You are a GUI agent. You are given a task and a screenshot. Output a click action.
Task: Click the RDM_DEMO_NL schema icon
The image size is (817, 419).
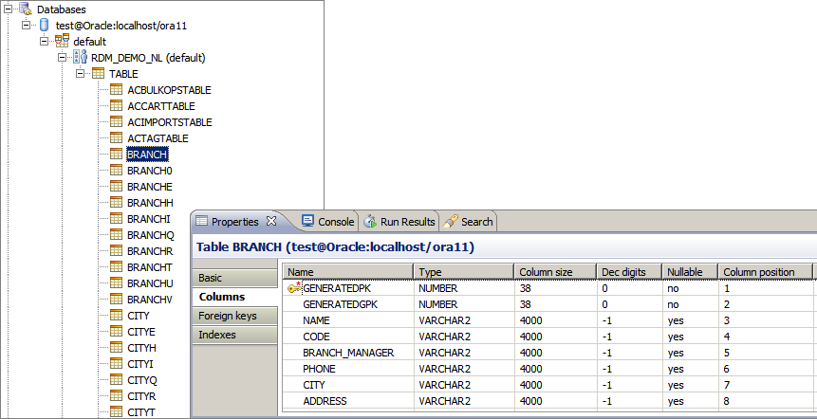80,58
